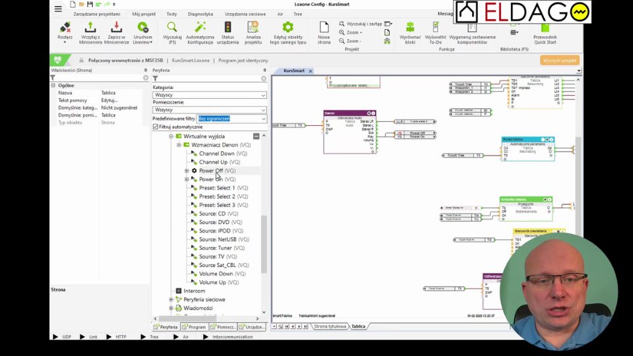Click the Rozłącz disconnect icon

click(65, 28)
